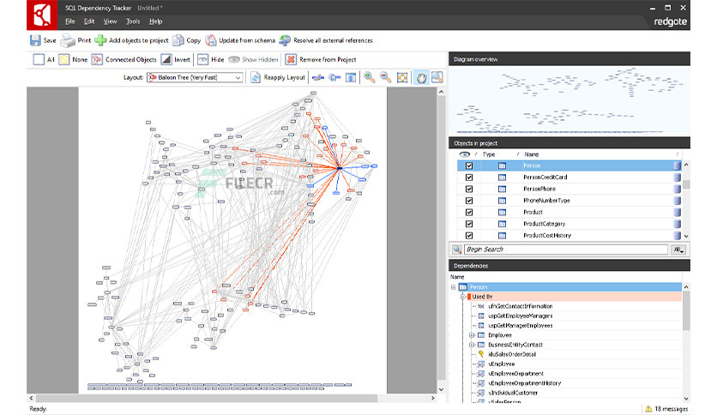Click the 18 messages status text
The height and width of the screenshot is (415, 717).
672,409
